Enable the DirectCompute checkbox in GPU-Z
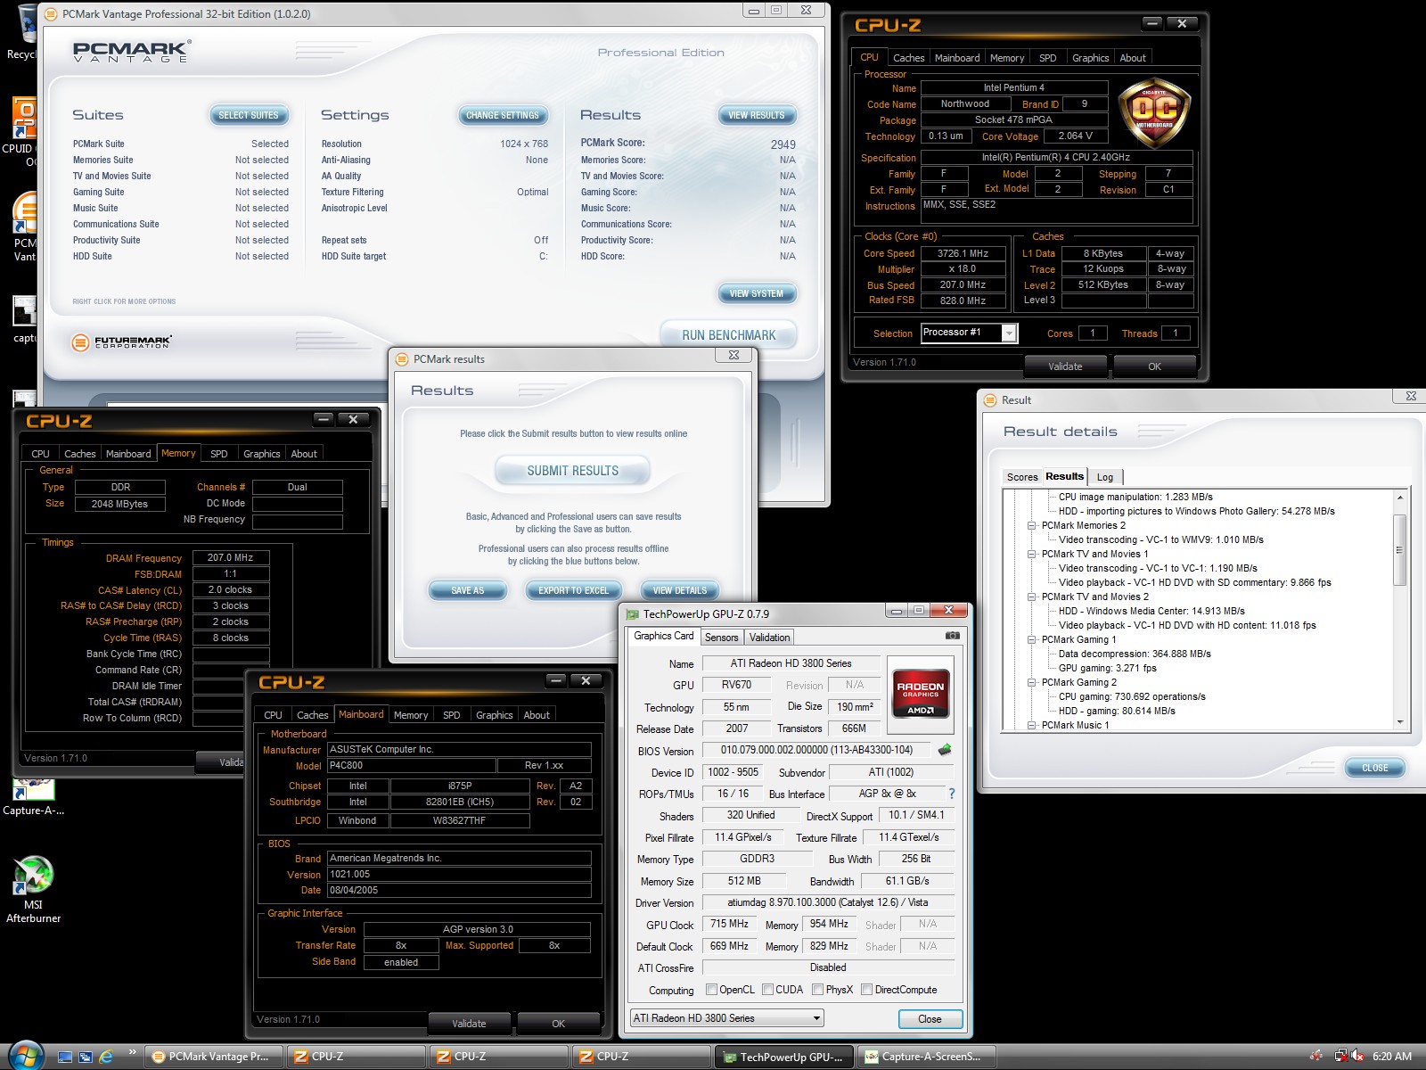Viewport: 1426px width, 1070px height. point(866,990)
